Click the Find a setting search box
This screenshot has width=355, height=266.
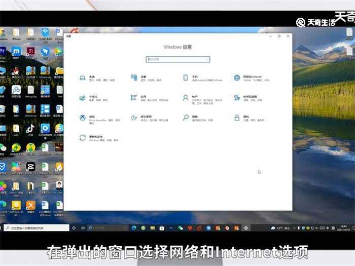(177, 59)
